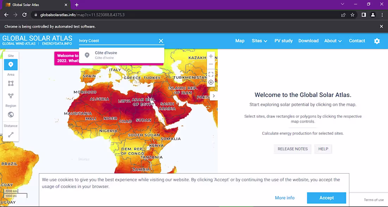Select the Area rectangle tool
The width and height of the screenshot is (388, 207).
click(11, 83)
